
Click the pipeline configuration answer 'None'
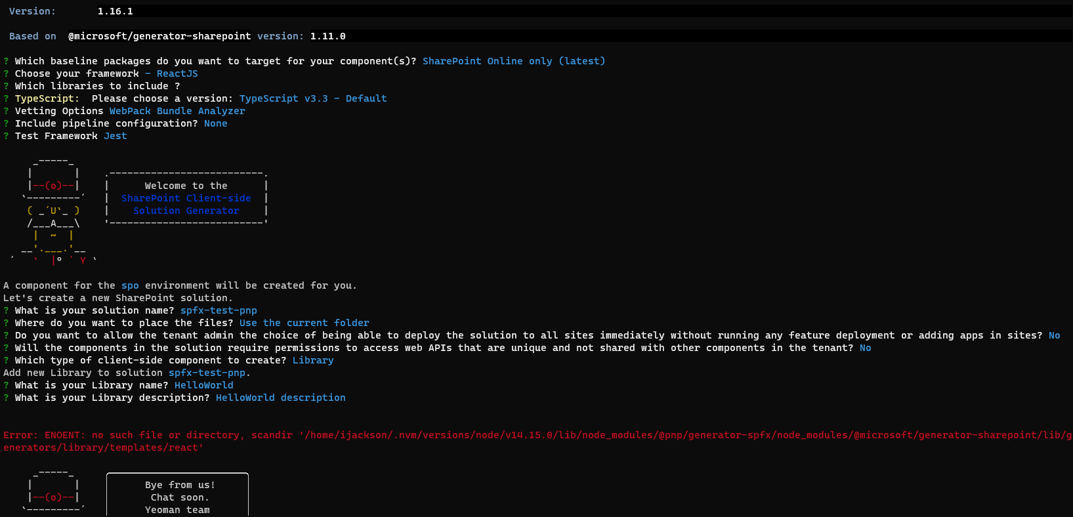215,123
